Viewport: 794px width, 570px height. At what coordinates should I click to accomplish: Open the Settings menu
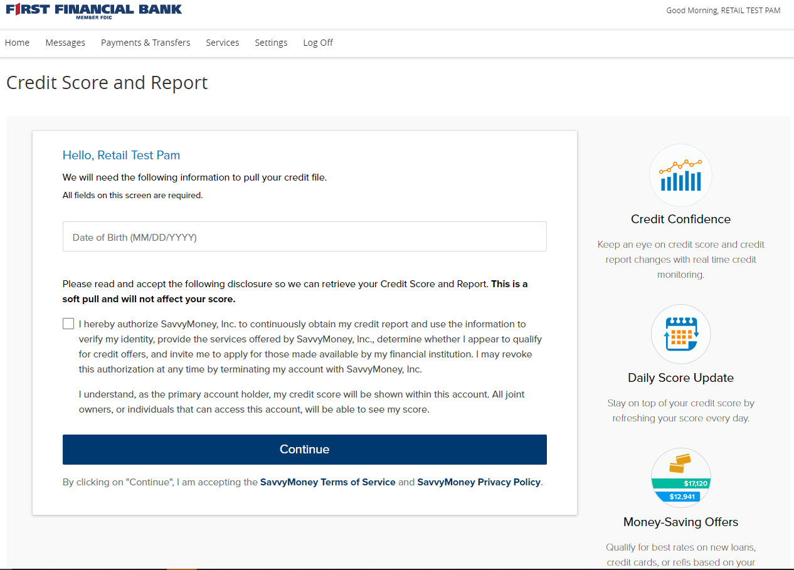click(271, 43)
